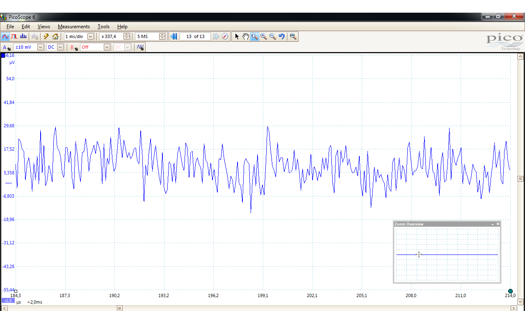
Task: Close the Zoom Overview panel
Action: coord(498,224)
